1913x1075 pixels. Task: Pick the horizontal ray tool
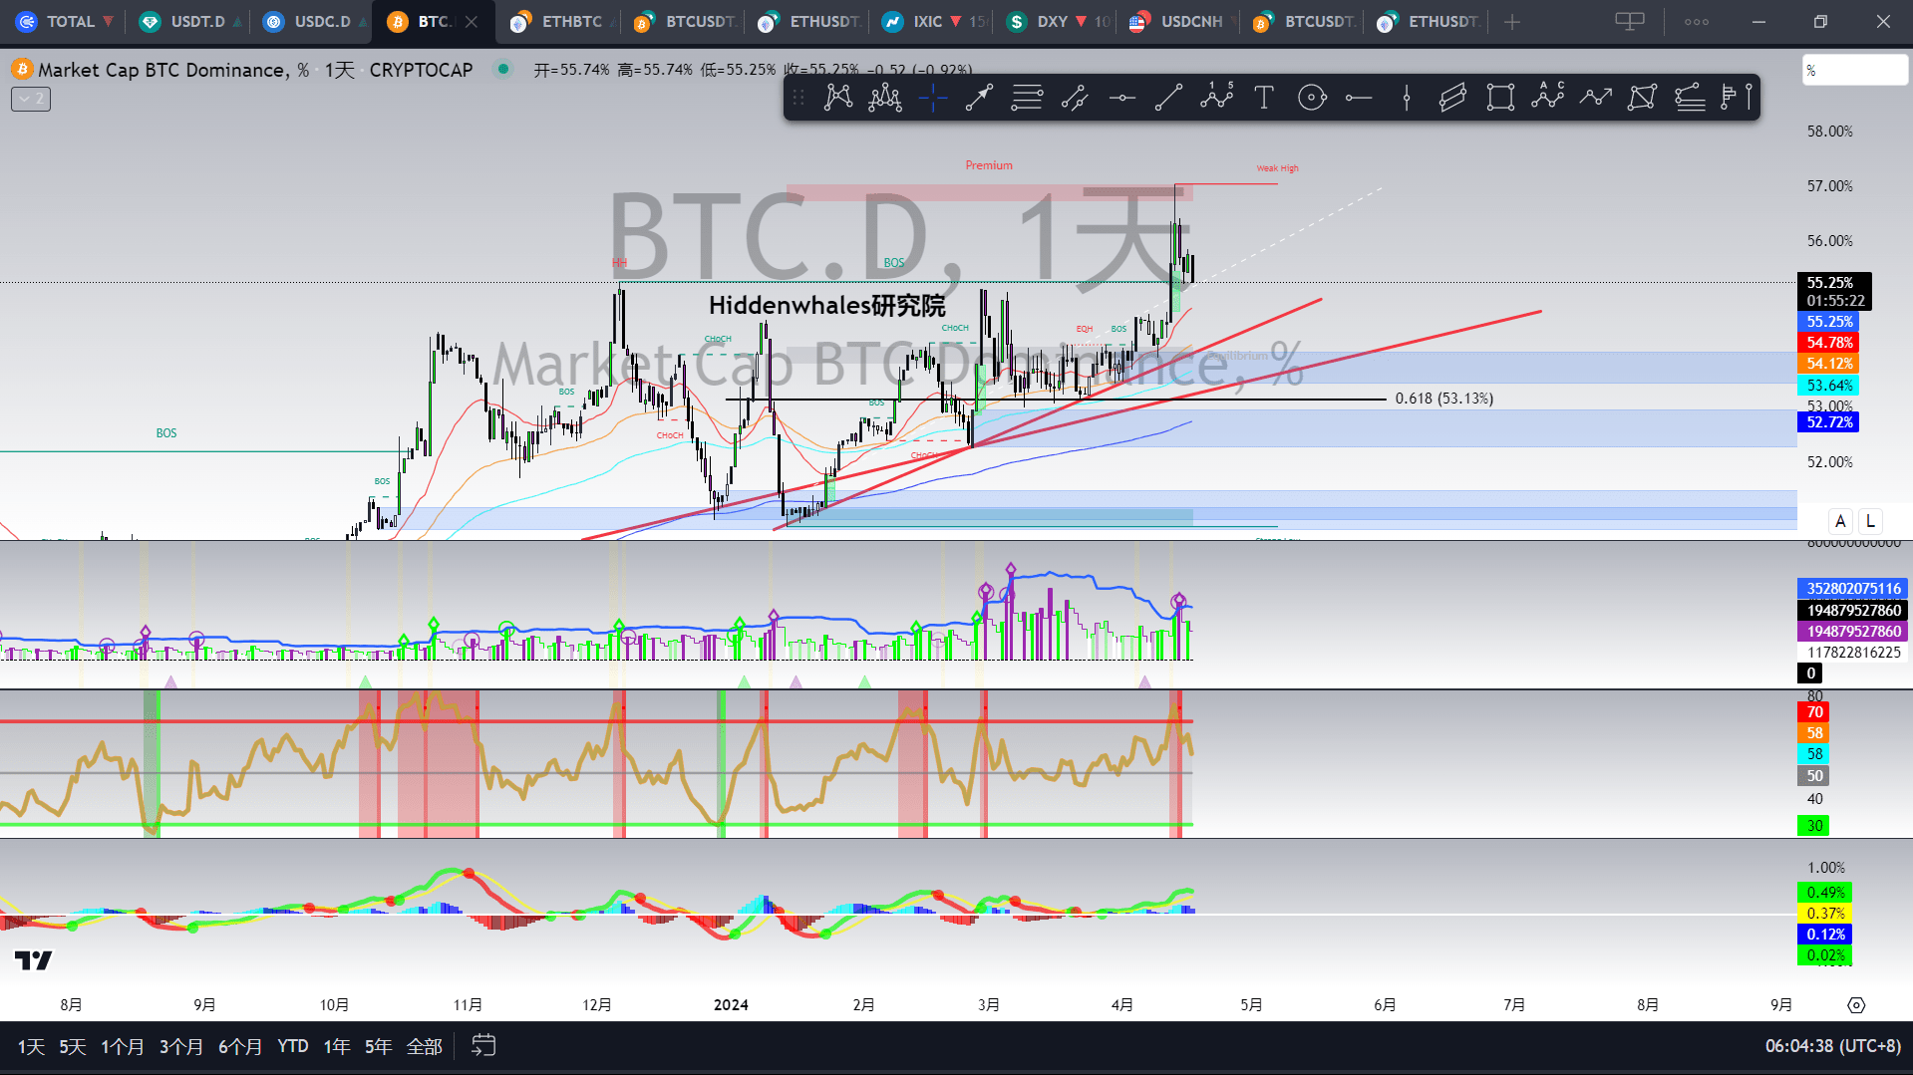click(1359, 98)
